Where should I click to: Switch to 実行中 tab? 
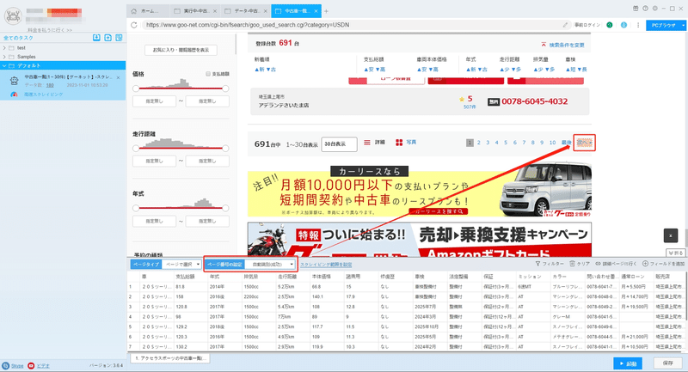196,11
